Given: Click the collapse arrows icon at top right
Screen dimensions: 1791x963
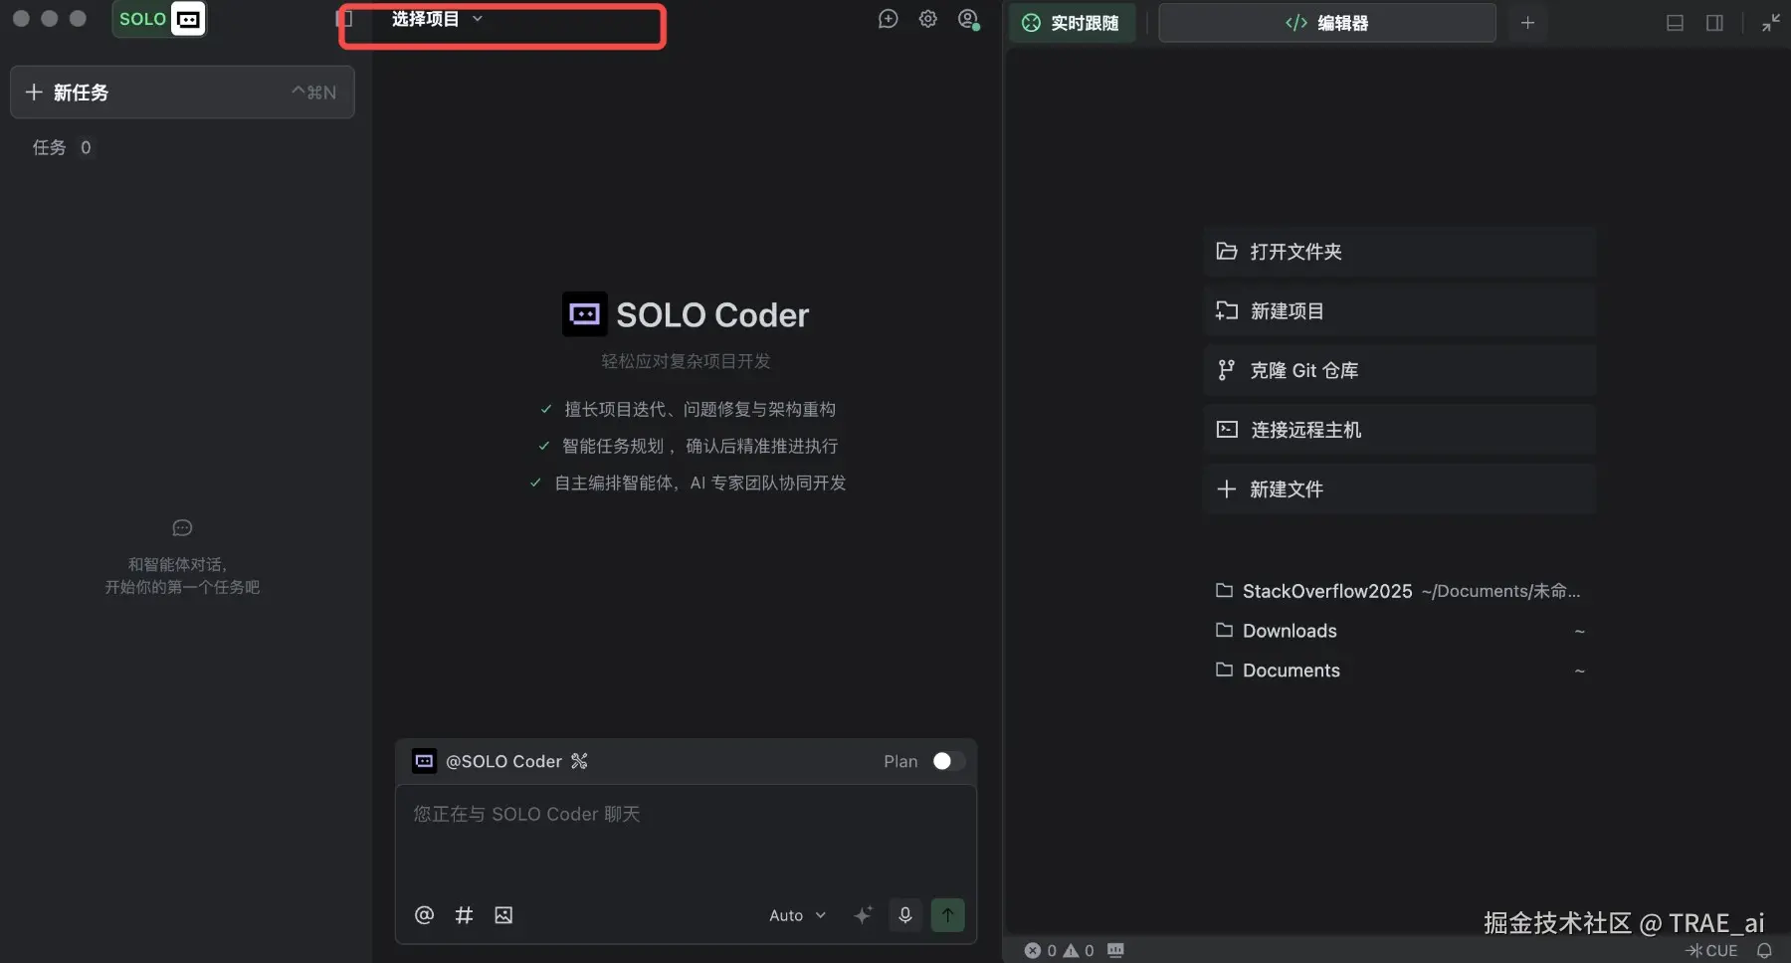Looking at the screenshot, I should (1771, 23).
